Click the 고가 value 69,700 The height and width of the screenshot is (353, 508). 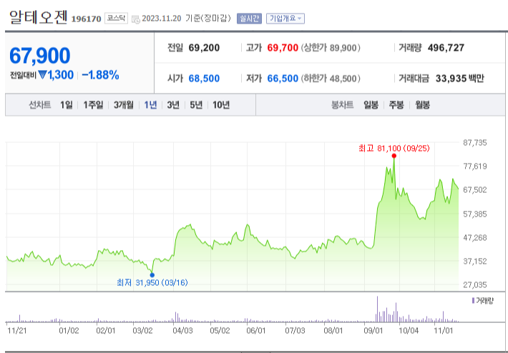coord(283,48)
